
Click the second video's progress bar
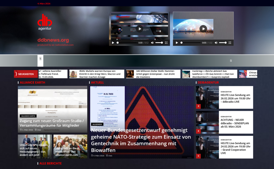click(191, 43)
